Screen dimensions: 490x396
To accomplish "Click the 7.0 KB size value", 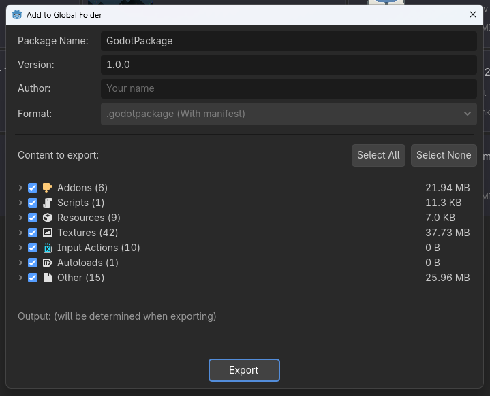I will pos(440,218).
